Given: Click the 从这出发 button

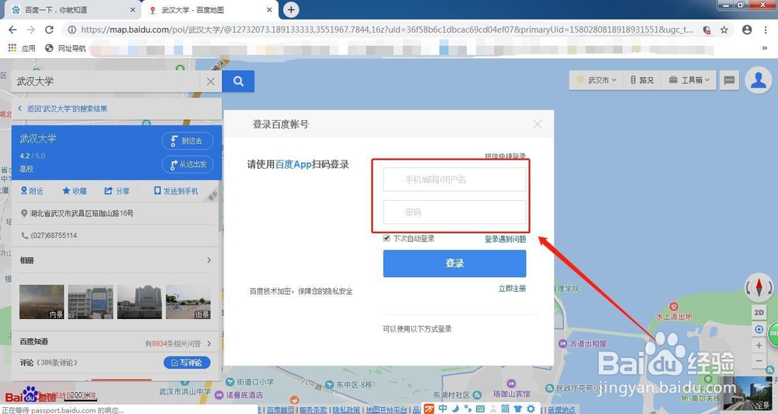Looking at the screenshot, I should tap(187, 164).
